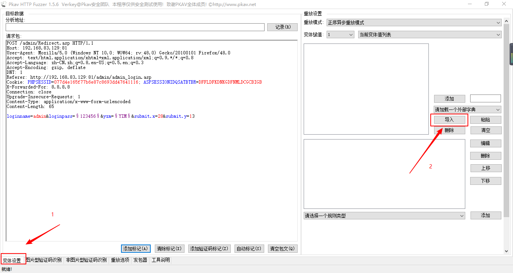Viewport: 513px width, 273px height.
Task: Click the 自动标记(S) auto-mark button
Action: (249, 248)
